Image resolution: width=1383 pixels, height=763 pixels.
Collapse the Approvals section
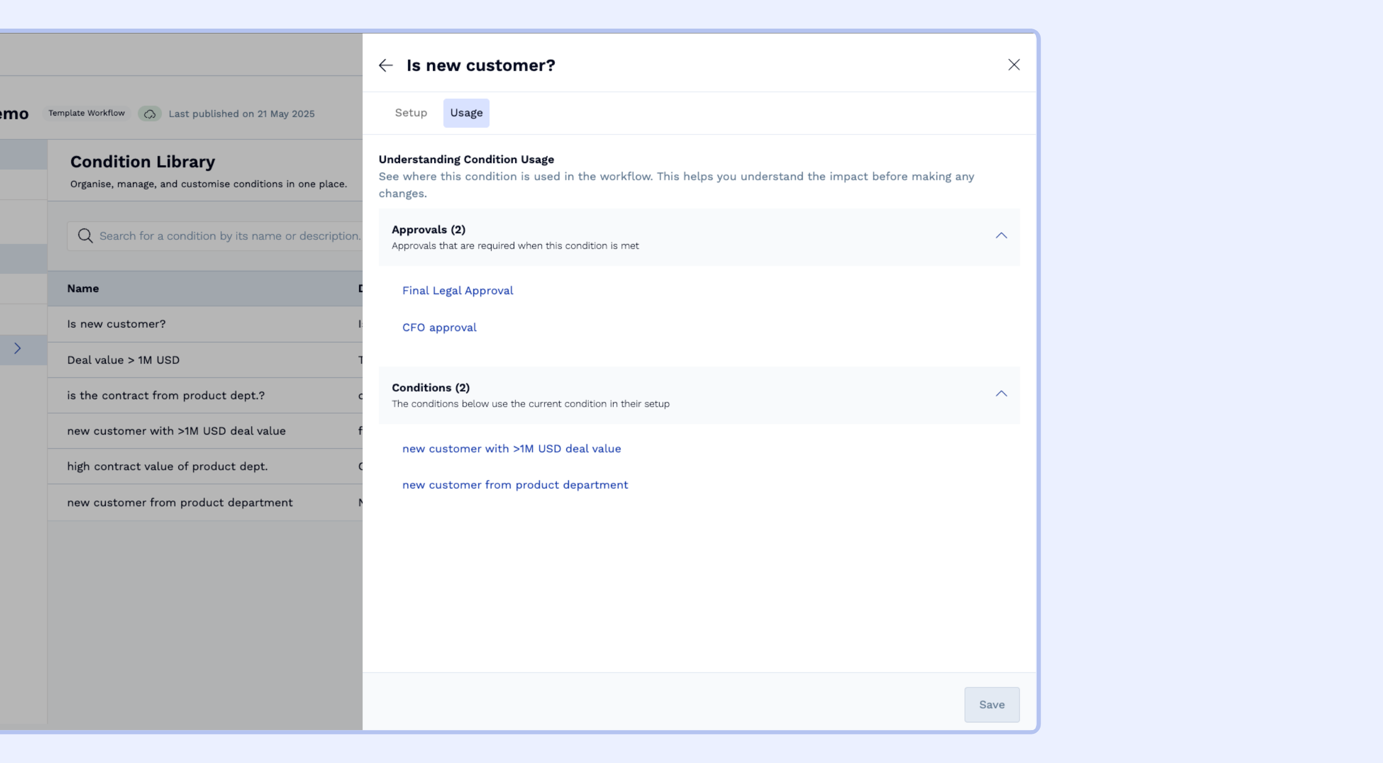1001,236
